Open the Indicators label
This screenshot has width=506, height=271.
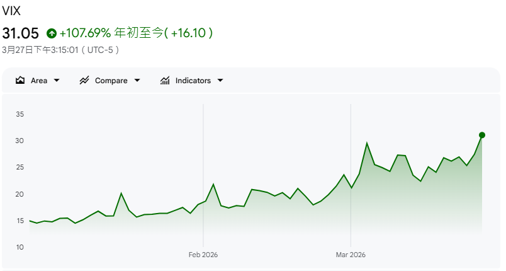193,81
